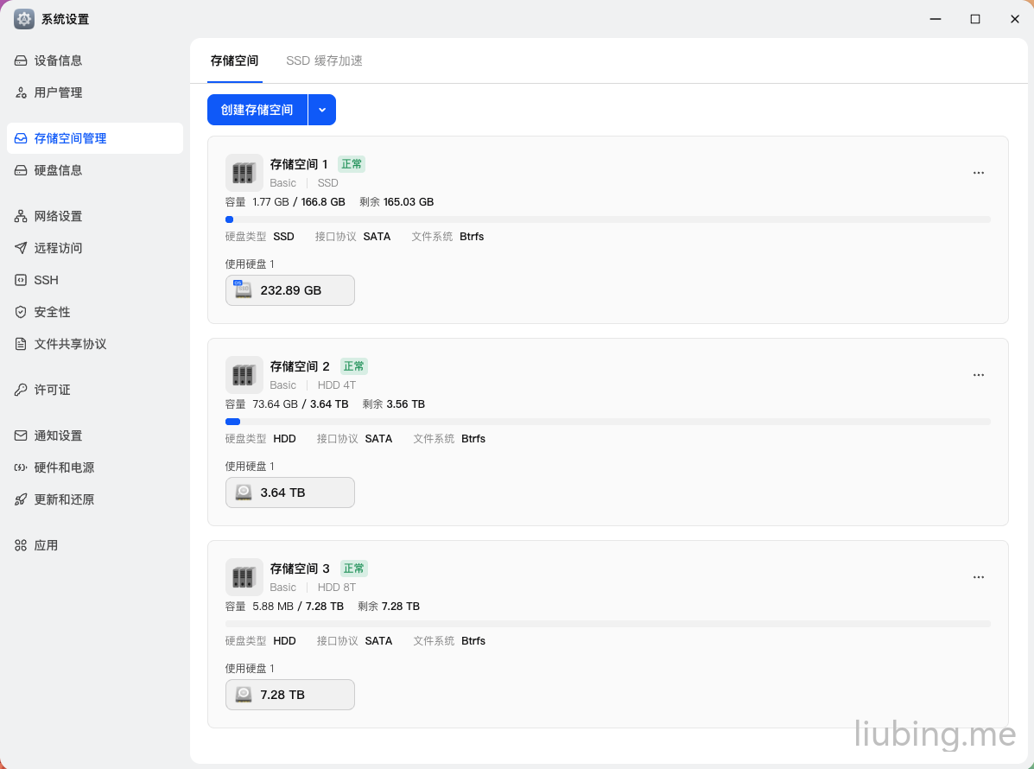Click the 存储空间 2 usage progress bar
The width and height of the screenshot is (1034, 769).
tap(607, 422)
